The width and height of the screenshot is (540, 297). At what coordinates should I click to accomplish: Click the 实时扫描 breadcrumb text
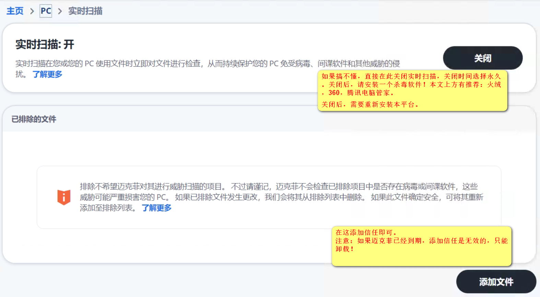click(x=85, y=11)
